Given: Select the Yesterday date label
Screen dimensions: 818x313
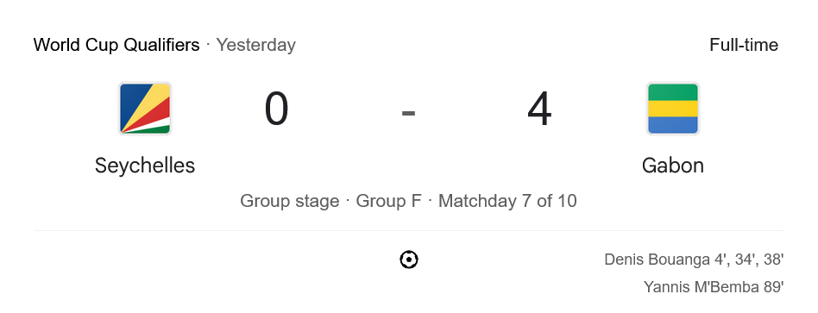Looking at the screenshot, I should [256, 45].
